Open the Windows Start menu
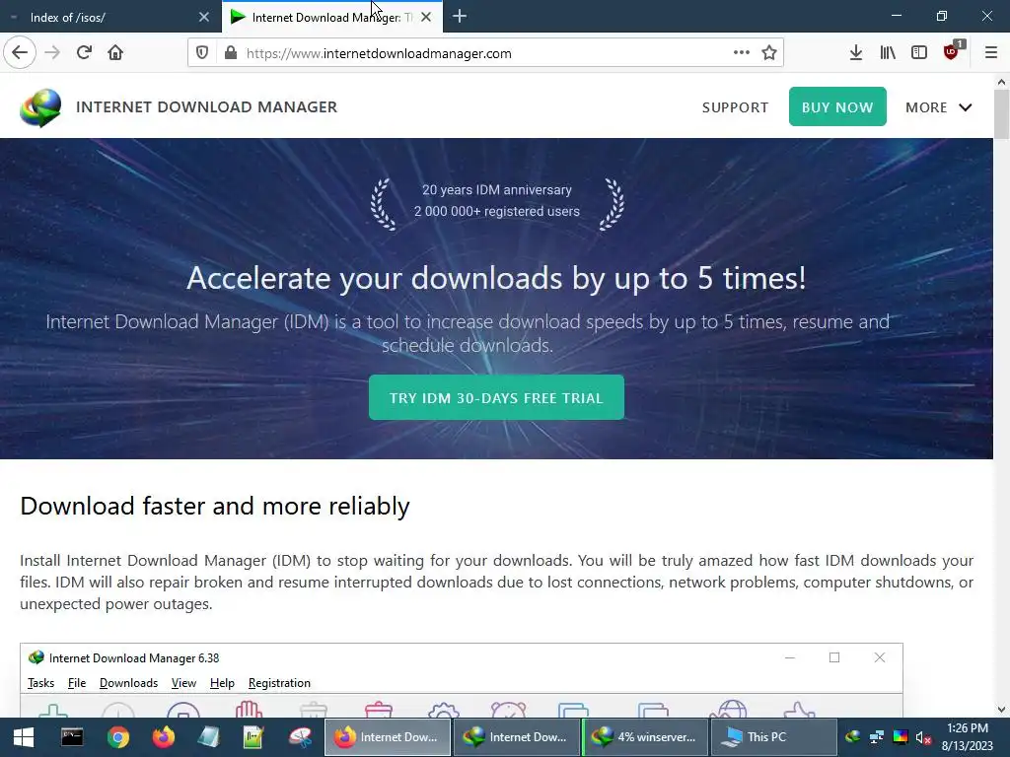Viewport: 1010px width, 757px height. 24,737
